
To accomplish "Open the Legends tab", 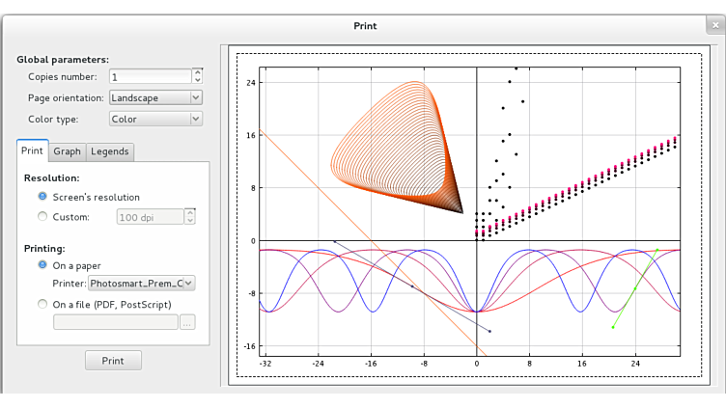I will point(109,151).
